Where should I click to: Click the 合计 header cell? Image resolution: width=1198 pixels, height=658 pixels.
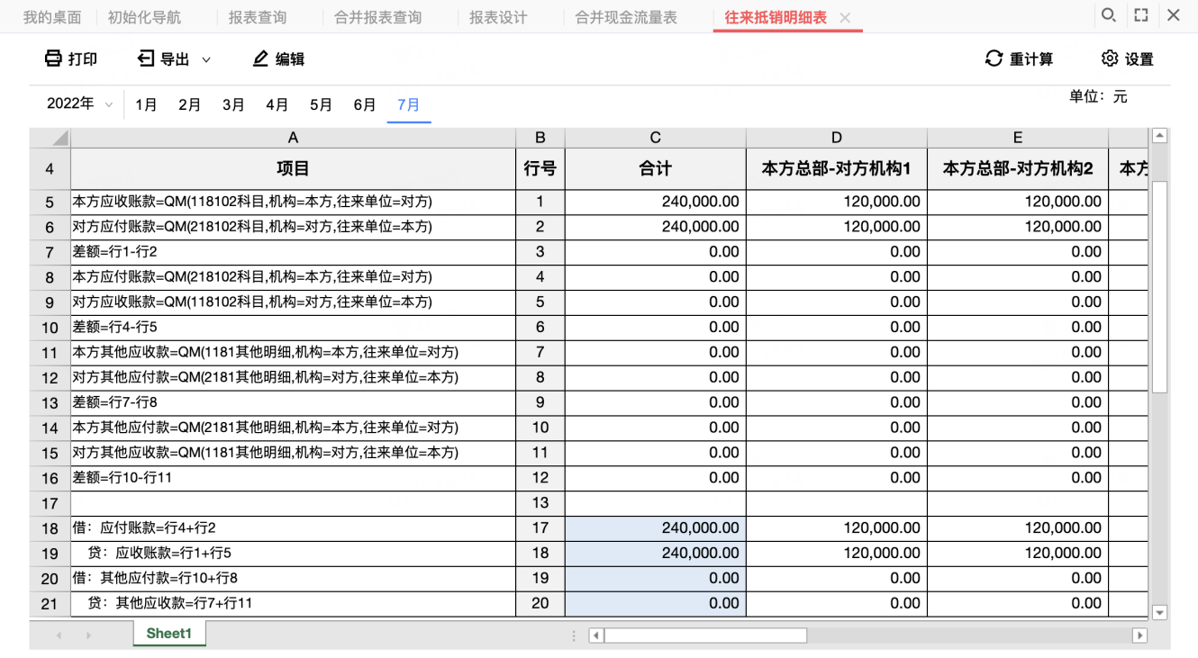point(656,168)
